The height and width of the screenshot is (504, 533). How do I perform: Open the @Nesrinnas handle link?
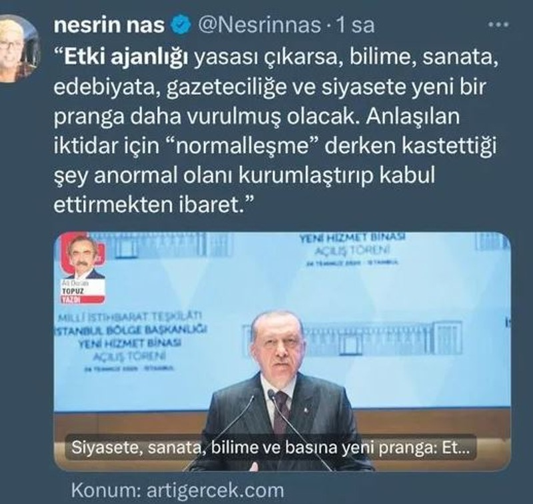[259, 25]
